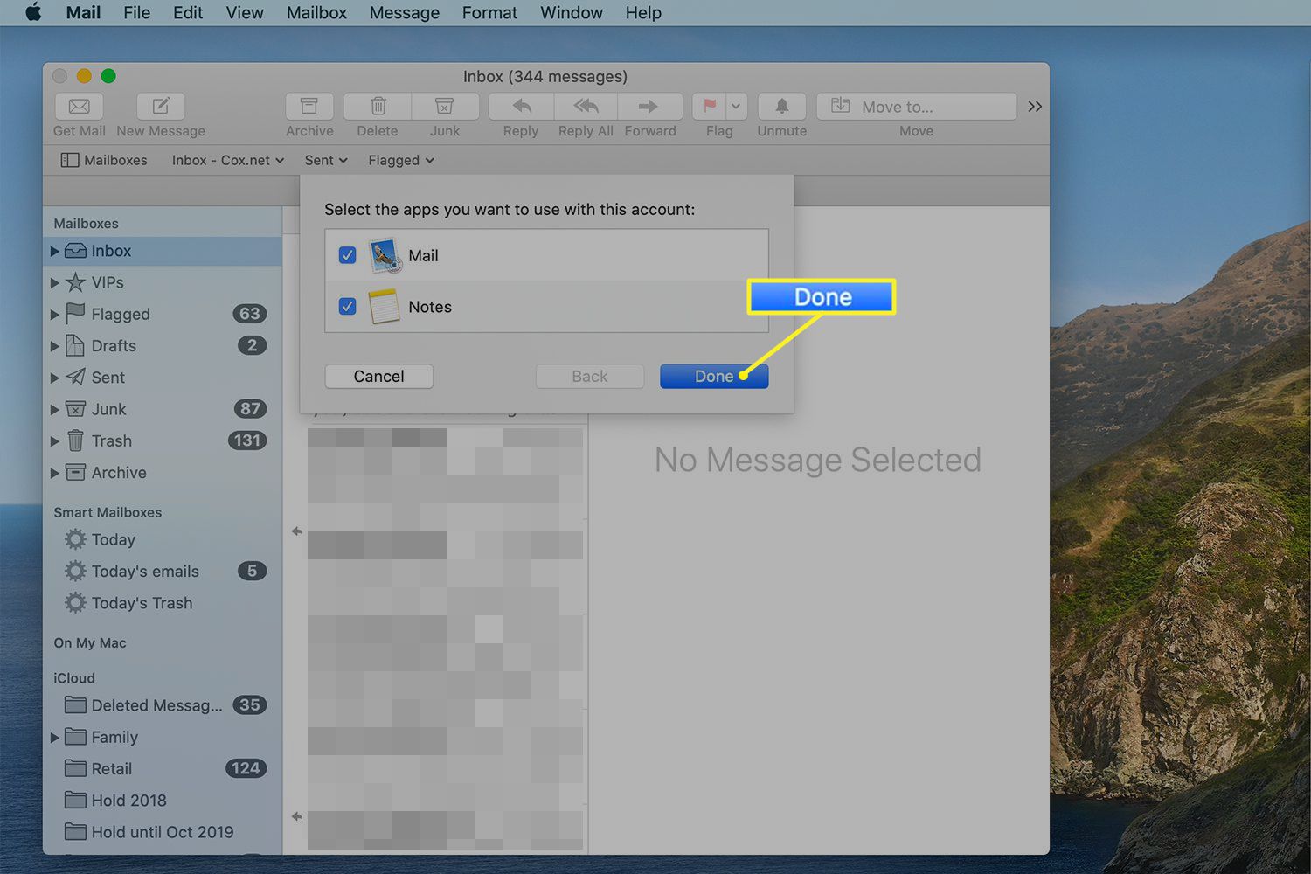Expand the Drafts disclosure triangle
Image resolution: width=1311 pixels, height=874 pixels.
pos(54,346)
